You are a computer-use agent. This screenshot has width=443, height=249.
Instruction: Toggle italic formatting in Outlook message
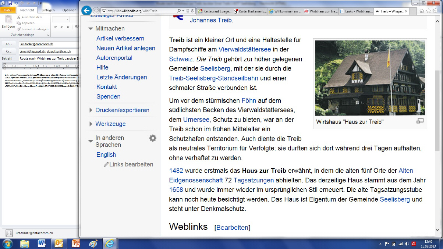click(x=62, y=27)
